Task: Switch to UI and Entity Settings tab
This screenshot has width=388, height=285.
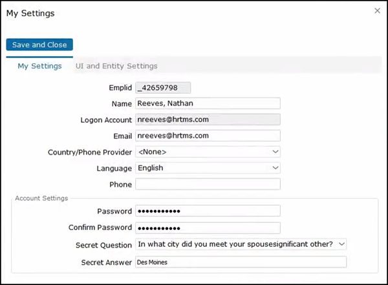Action: pyautogui.click(x=116, y=66)
